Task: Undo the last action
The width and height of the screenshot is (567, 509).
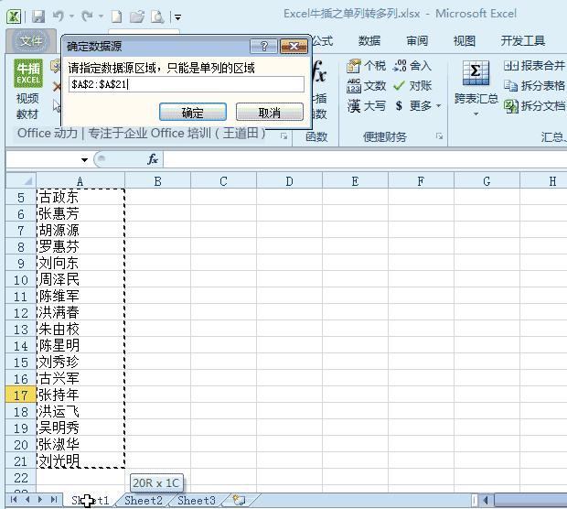Action: pos(58,16)
